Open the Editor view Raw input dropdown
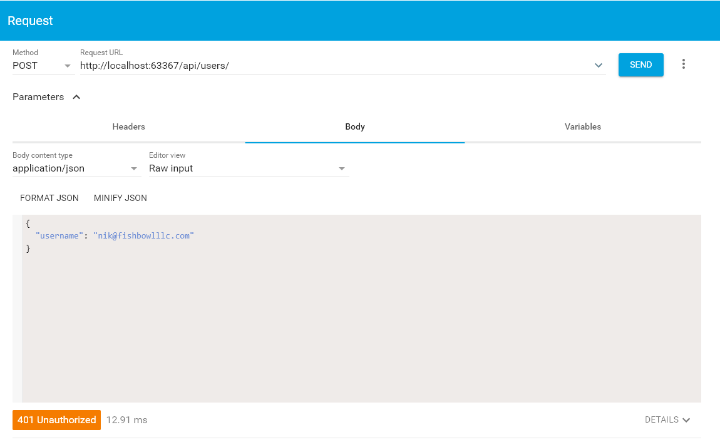This screenshot has height=447, width=720. 248,168
